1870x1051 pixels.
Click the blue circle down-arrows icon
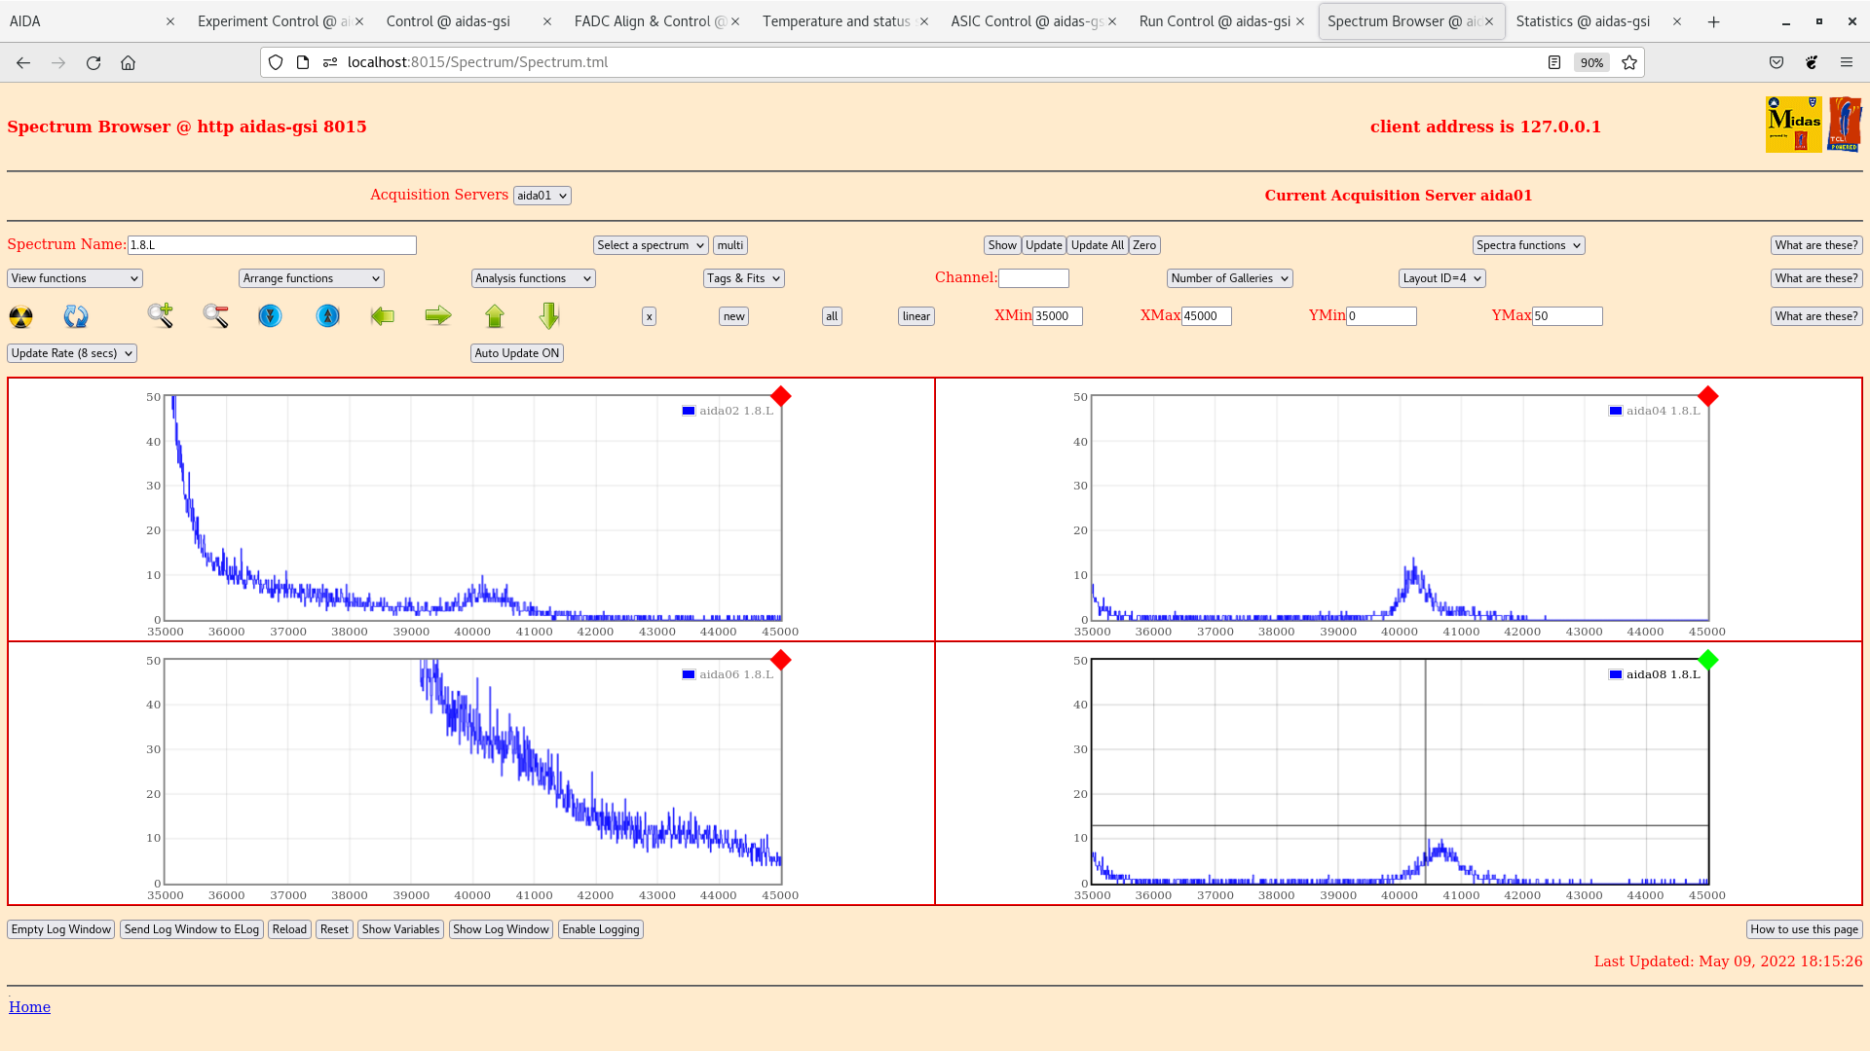270,315
